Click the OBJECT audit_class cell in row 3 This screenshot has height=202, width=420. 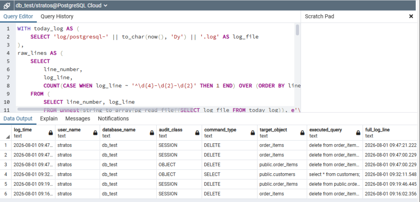[x=179, y=165]
